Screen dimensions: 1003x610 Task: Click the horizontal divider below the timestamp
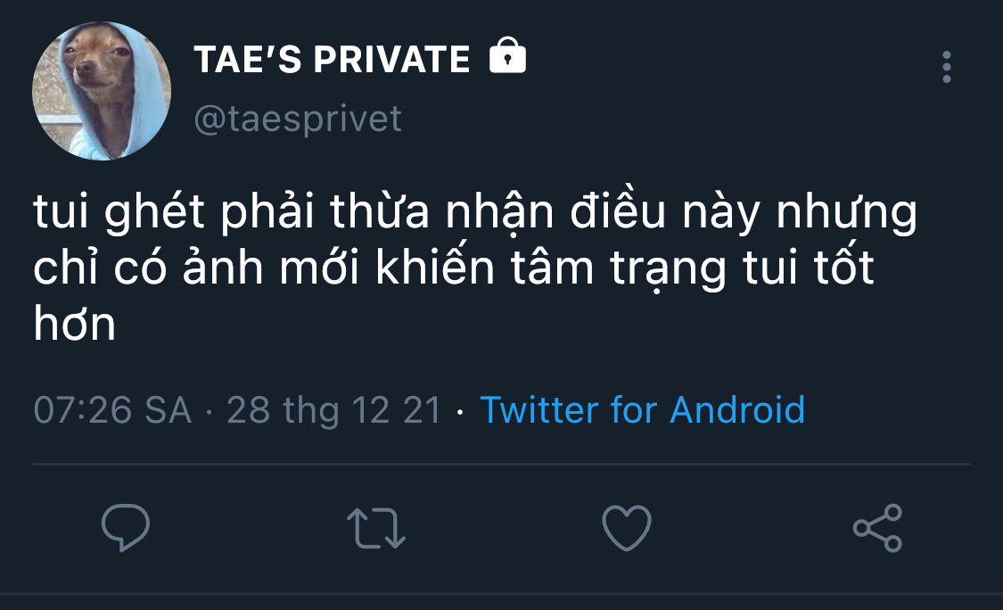pos(501,464)
